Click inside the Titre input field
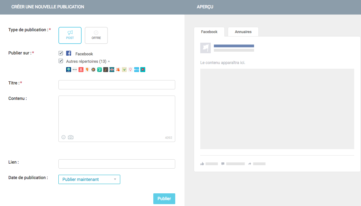 tap(117, 84)
